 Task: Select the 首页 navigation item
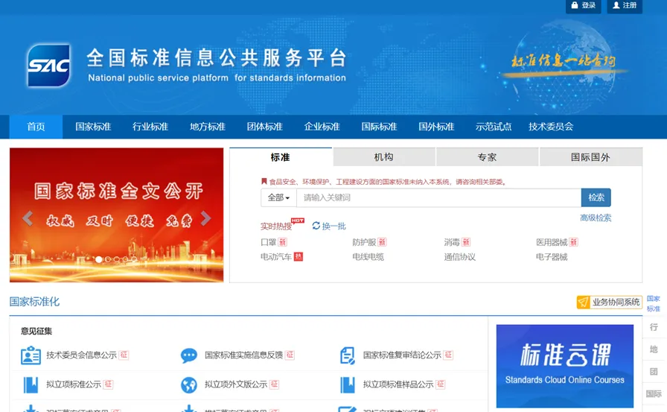point(36,127)
